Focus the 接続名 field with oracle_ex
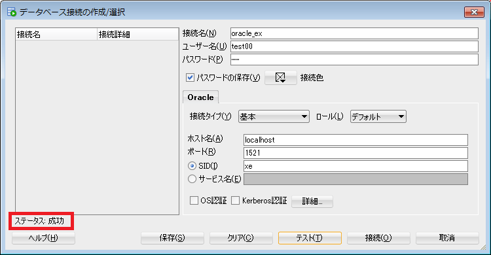This screenshot has height=255, width=491. pyautogui.click(x=354, y=33)
